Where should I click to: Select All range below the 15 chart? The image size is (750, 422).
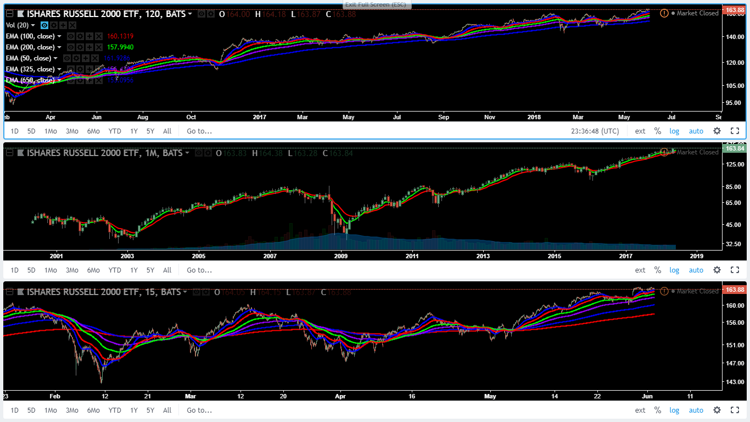167,410
